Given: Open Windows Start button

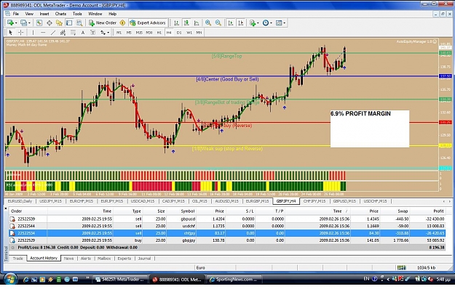Looking at the screenshot, I should pyautogui.click(x=10, y=279).
